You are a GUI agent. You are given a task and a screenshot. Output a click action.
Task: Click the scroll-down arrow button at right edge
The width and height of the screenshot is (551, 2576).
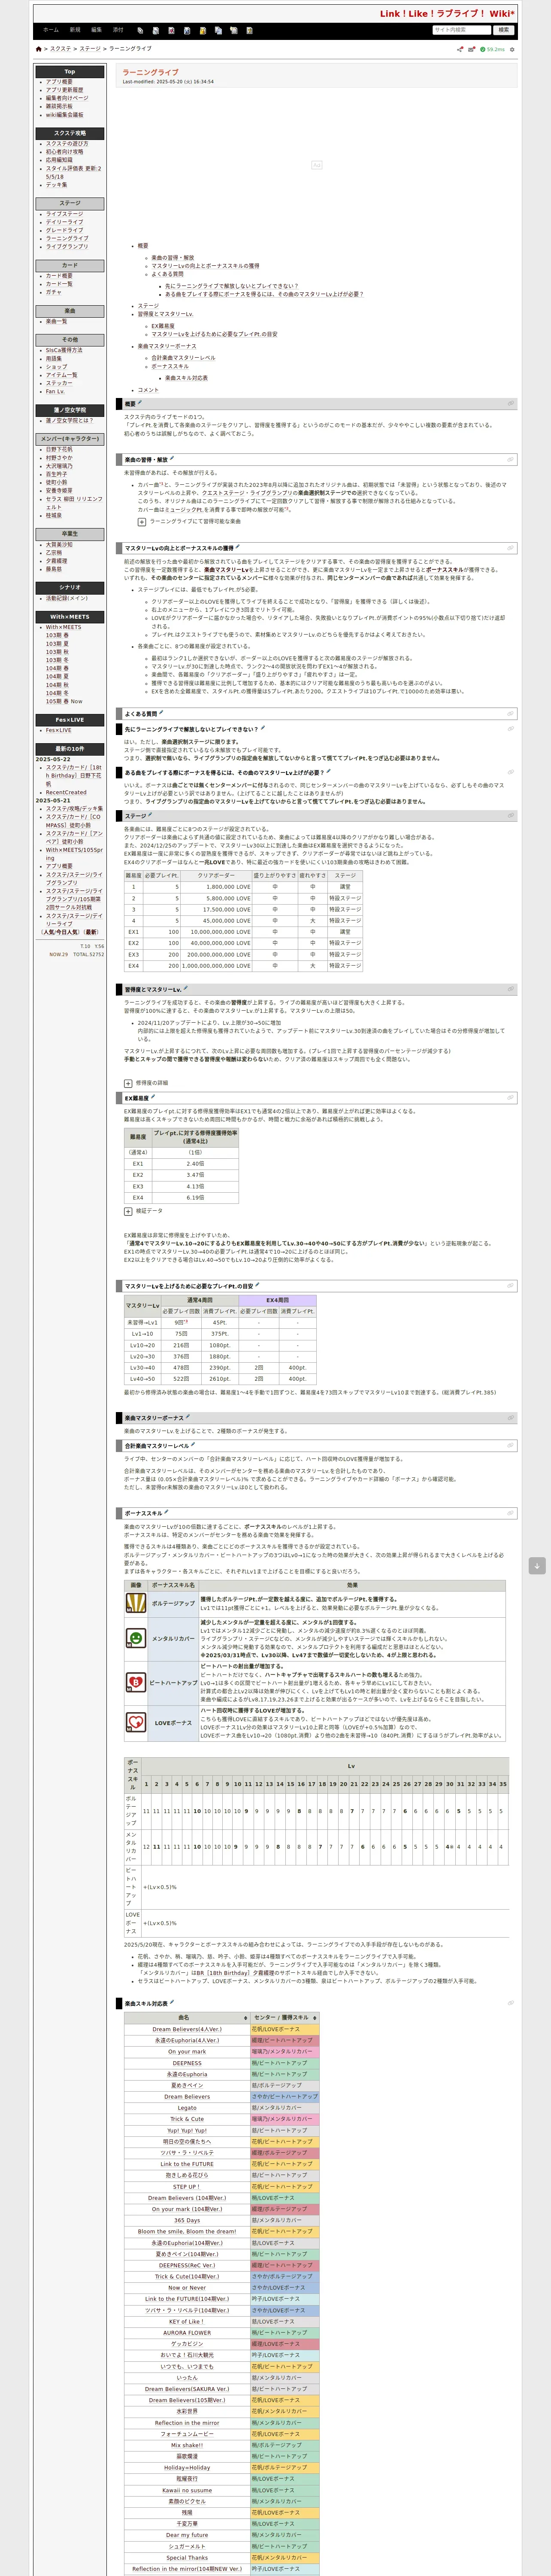click(x=537, y=1566)
